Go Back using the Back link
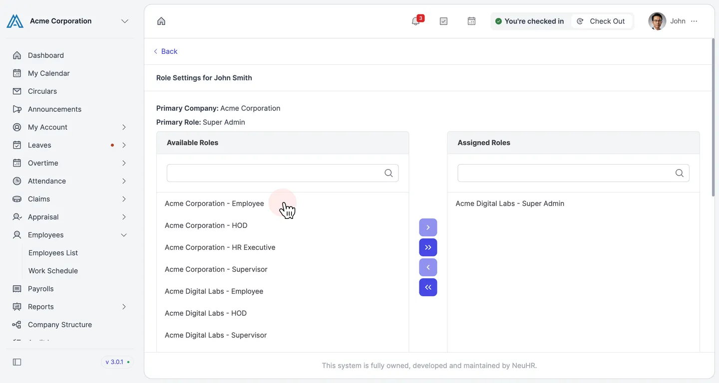Image resolution: width=719 pixels, height=383 pixels. tap(165, 51)
